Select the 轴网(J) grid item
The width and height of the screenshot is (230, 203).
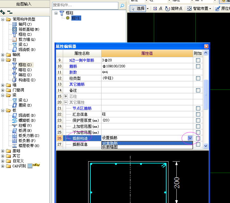click(x=25, y=24)
